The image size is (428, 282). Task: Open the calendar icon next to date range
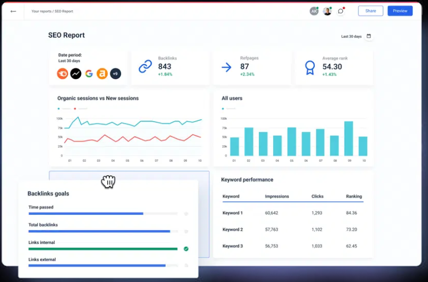coord(369,36)
